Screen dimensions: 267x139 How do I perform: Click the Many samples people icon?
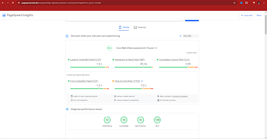click(158, 96)
